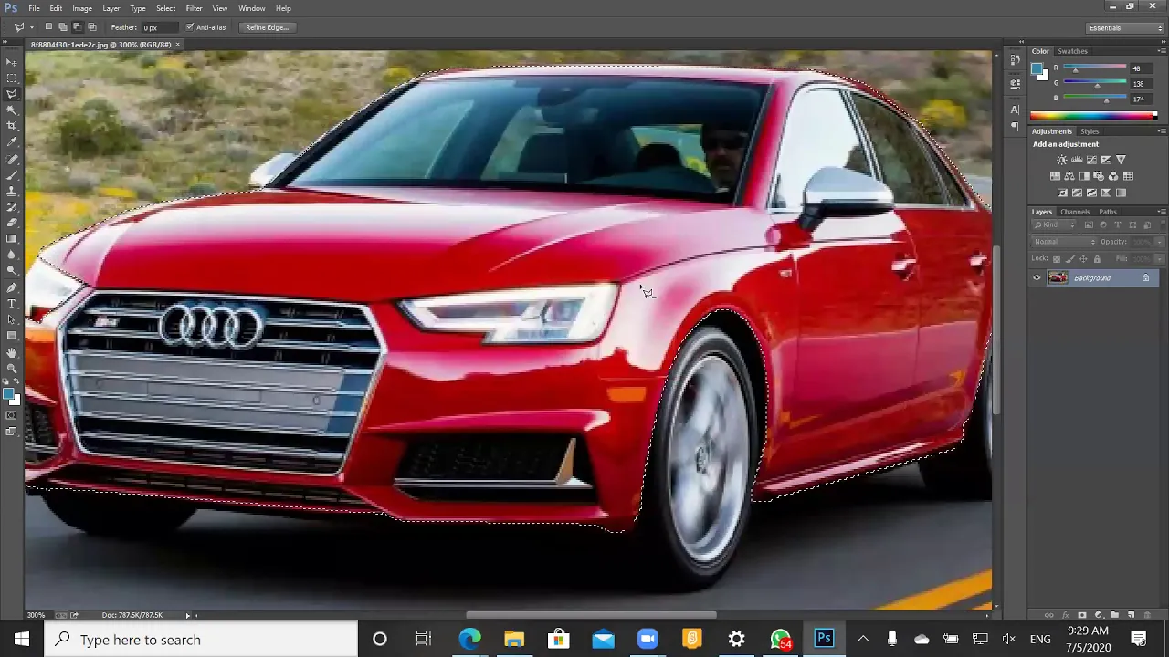Open the Color panel options menu
1169x657 pixels.
tap(1161, 51)
